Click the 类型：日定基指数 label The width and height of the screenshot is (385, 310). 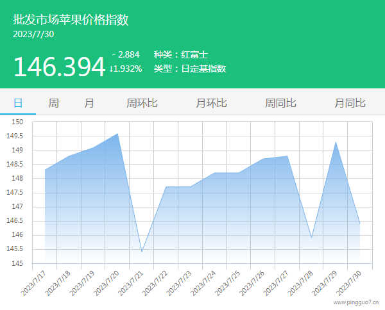click(190, 69)
